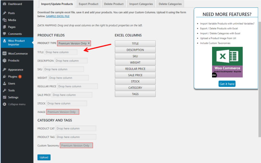Click the IMAGE premium-only field
261x163 pixels.
coord(63,112)
